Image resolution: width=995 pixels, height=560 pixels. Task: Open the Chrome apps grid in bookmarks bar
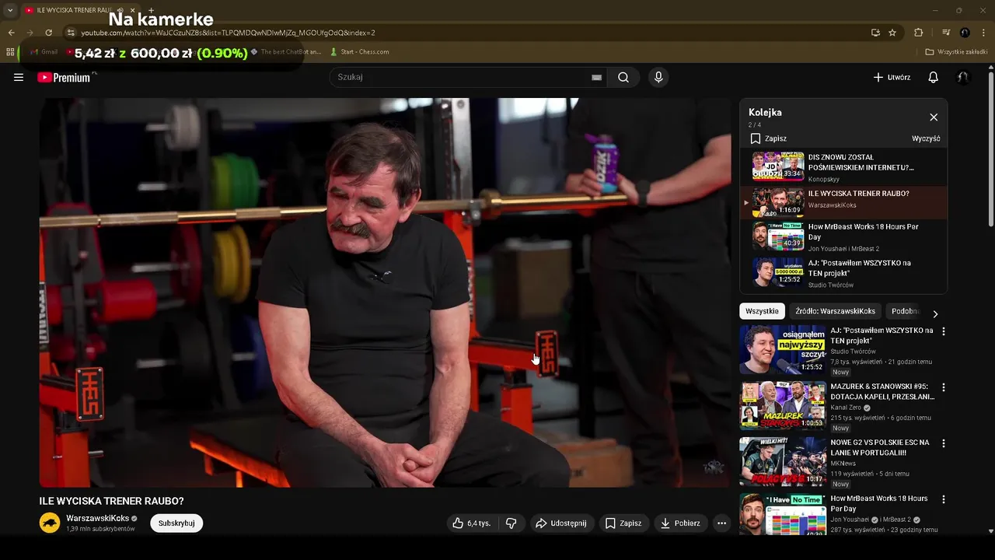(x=10, y=52)
